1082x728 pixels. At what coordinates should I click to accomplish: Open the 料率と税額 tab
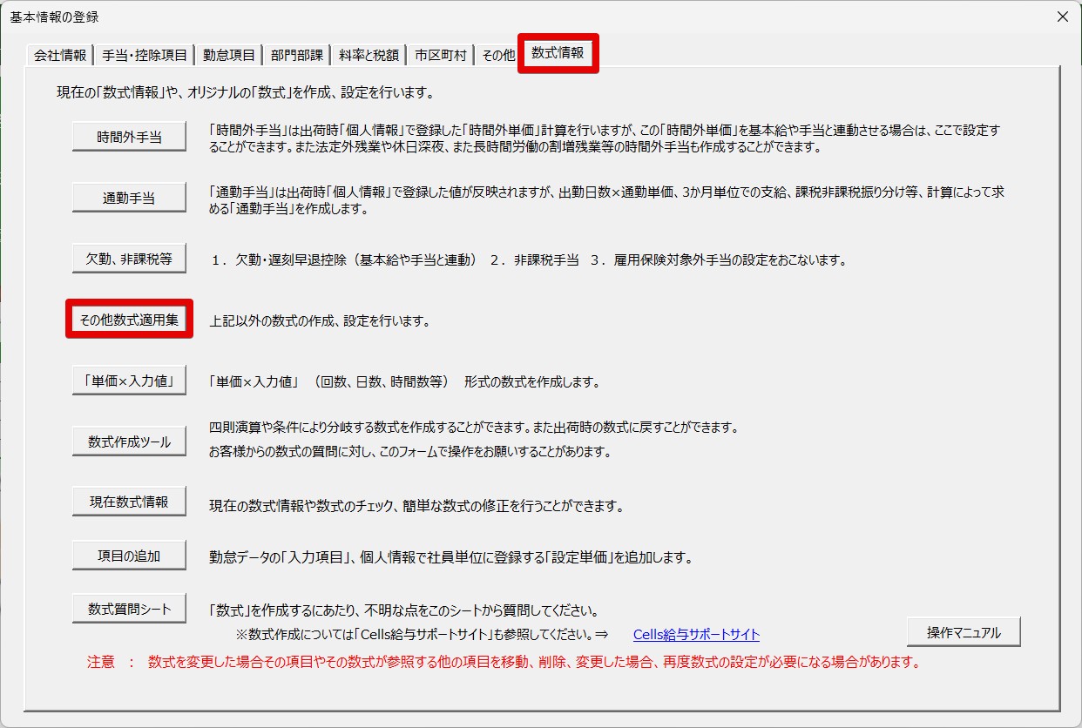point(369,55)
